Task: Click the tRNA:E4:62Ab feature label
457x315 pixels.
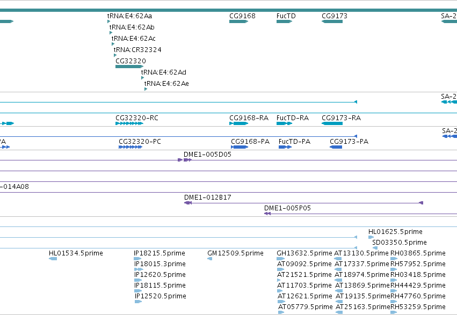Action: point(132,27)
